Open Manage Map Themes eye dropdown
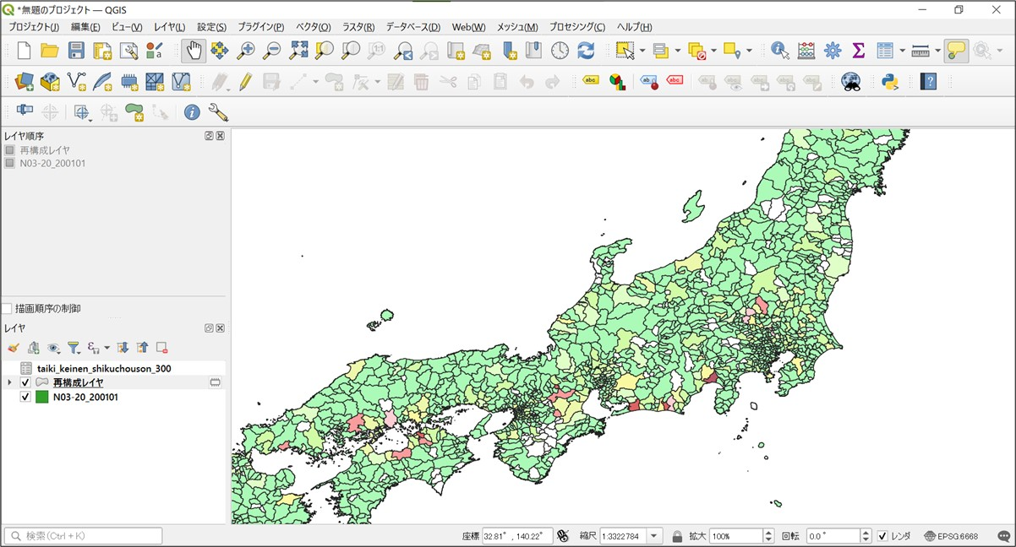The width and height of the screenshot is (1016, 547). tap(54, 347)
